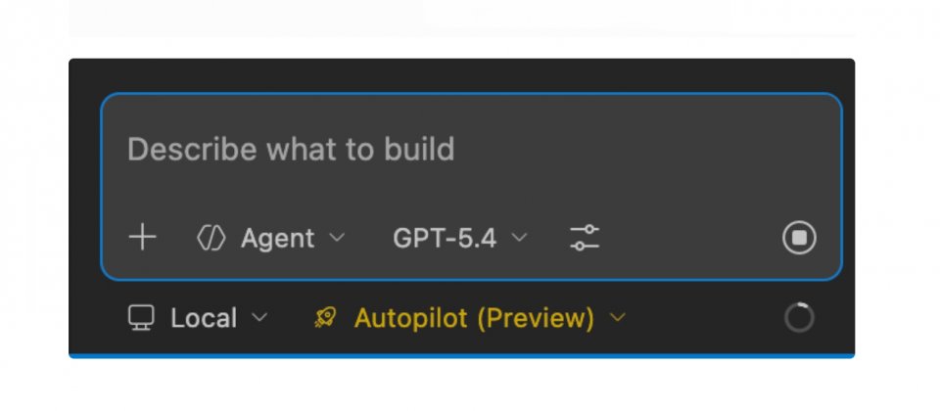Click the loading spinner indicator

799,318
